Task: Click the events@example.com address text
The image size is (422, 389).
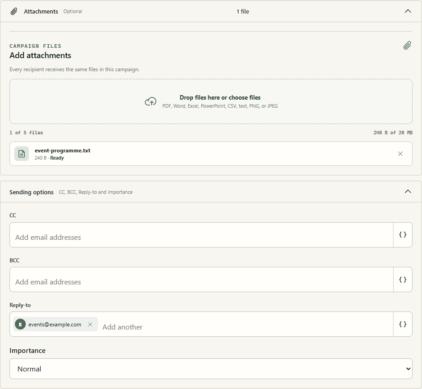Action: 55,325
